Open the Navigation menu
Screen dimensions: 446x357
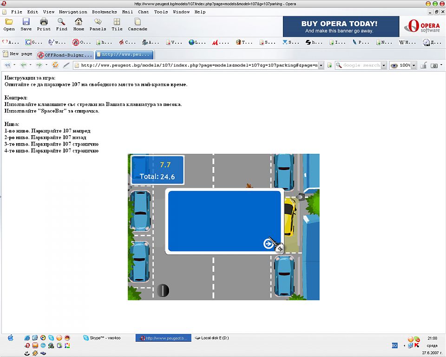[73, 12]
